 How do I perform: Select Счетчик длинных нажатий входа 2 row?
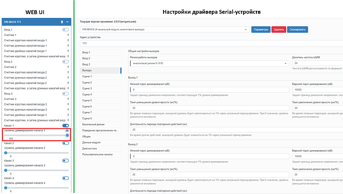(x=36, y=78)
